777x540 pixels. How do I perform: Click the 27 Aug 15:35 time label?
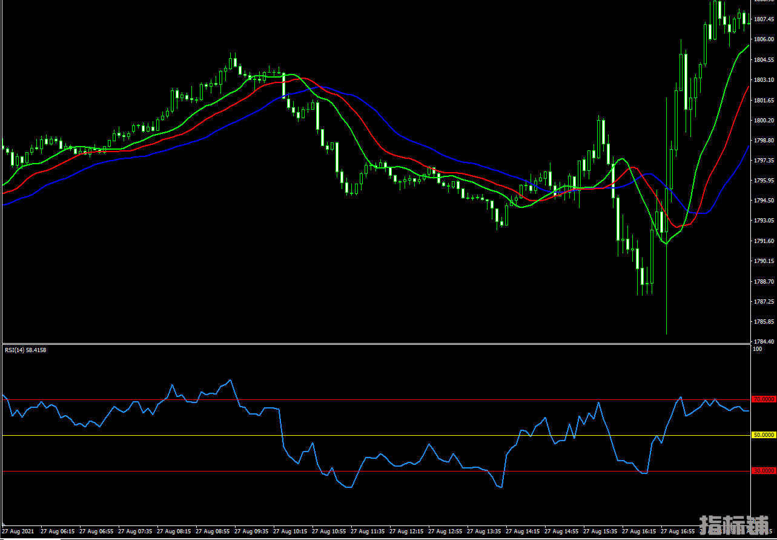coord(600,532)
